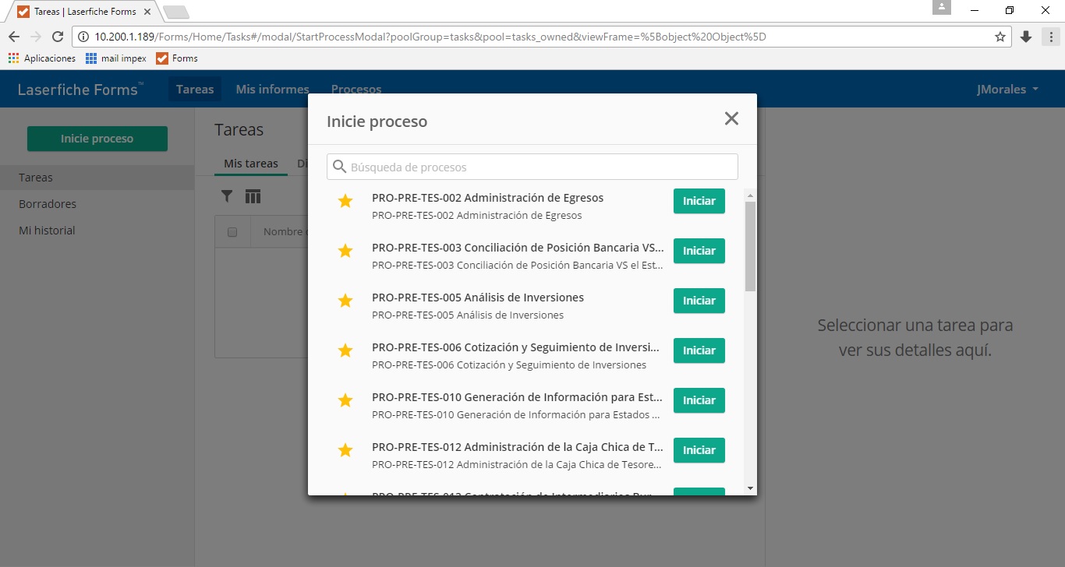This screenshot has width=1065, height=567.
Task: Bookmark this page with the star icon
Action: tap(1000, 37)
